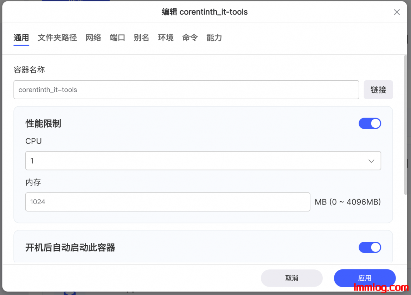Viewport: 411px width, 295px height.
Task: Select the 内存 value input box
Action: point(168,202)
